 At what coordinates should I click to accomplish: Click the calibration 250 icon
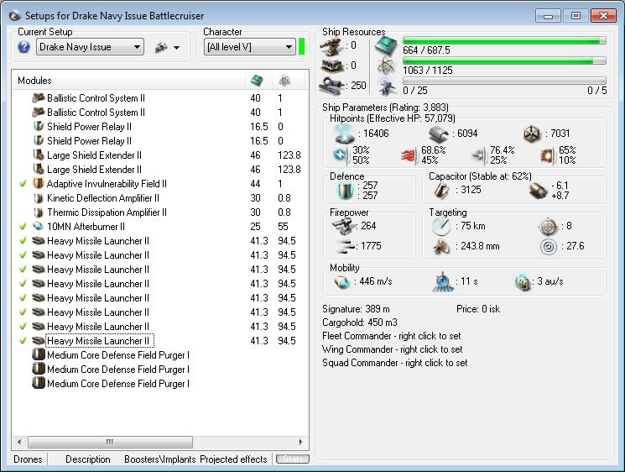[331, 86]
